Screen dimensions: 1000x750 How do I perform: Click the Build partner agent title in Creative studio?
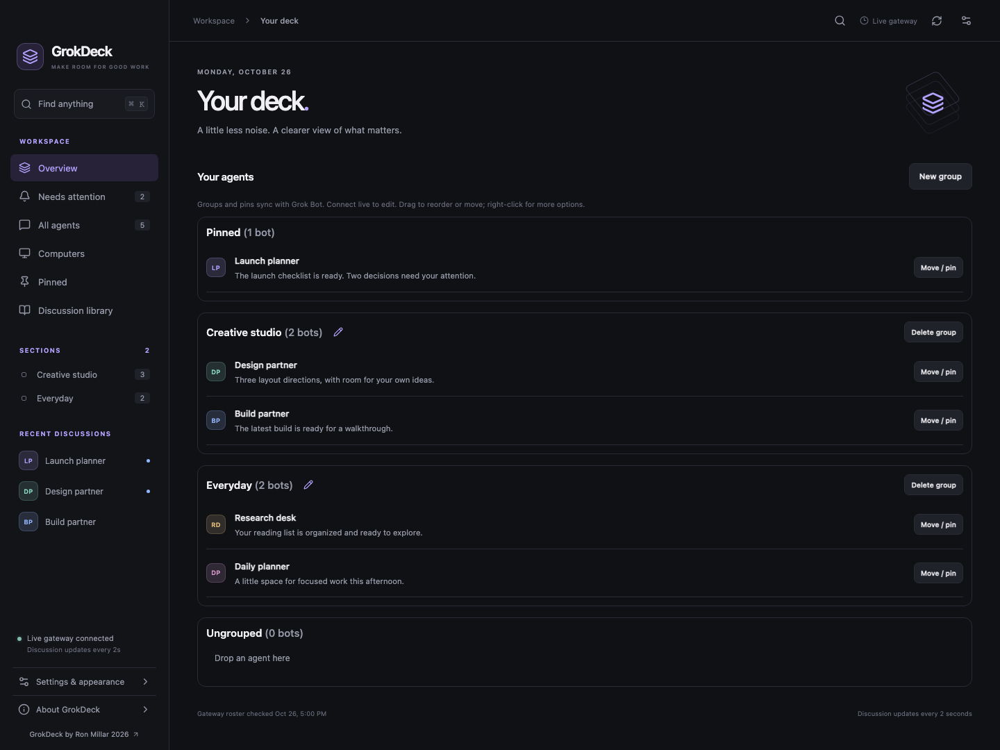tap(262, 413)
